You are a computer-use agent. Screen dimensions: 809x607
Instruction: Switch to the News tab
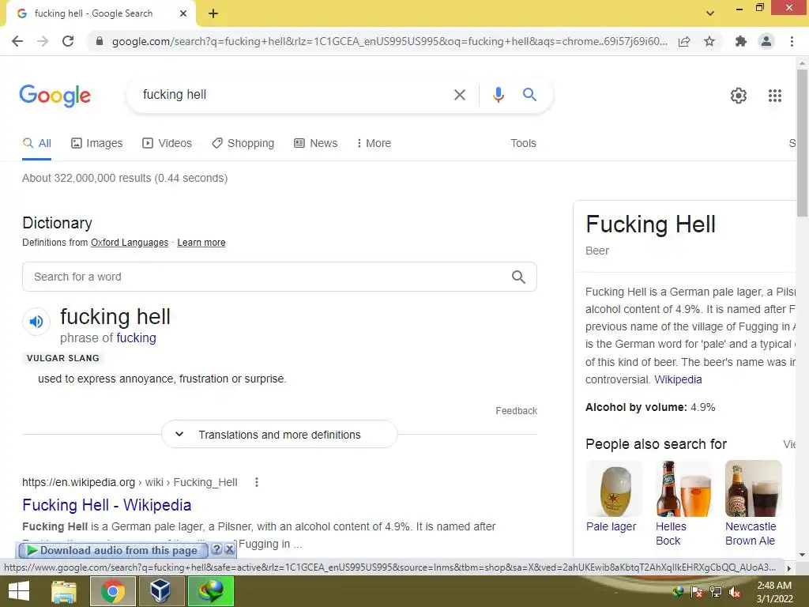[x=316, y=144]
